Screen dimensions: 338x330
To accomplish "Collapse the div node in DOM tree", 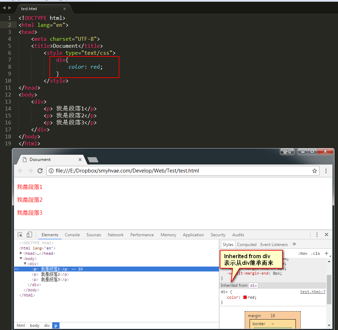I will 25,263.
